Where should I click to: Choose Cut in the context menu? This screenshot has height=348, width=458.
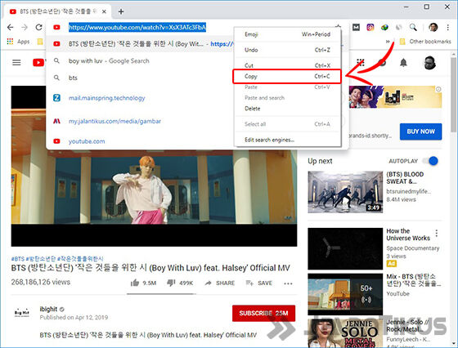(x=287, y=65)
